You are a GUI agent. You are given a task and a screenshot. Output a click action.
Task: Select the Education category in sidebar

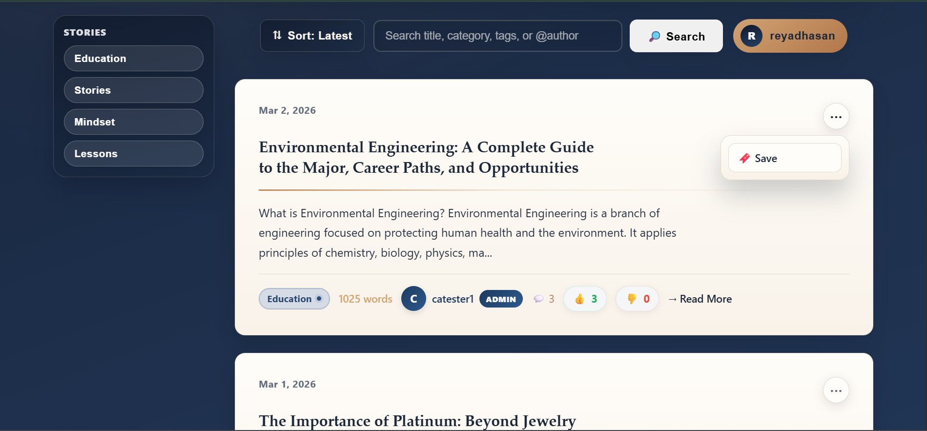[133, 59]
